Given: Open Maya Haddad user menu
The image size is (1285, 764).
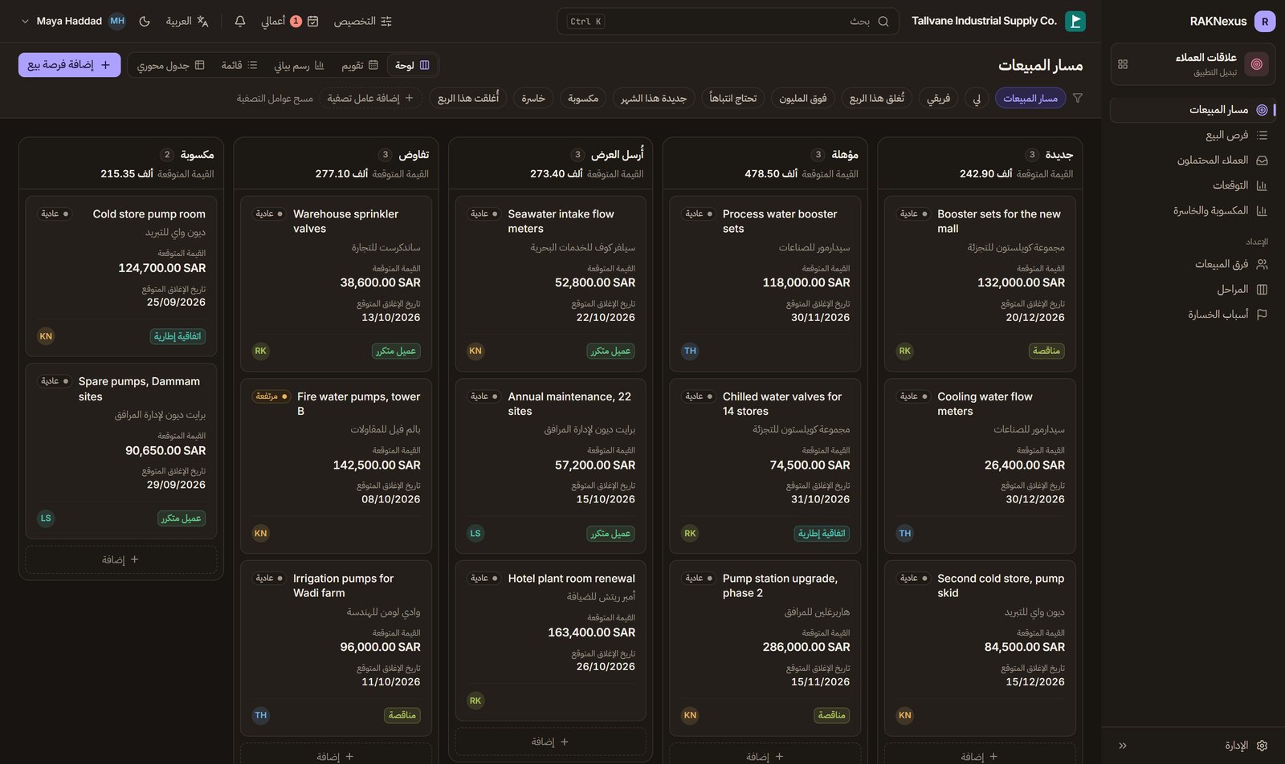Looking at the screenshot, I should coord(73,22).
